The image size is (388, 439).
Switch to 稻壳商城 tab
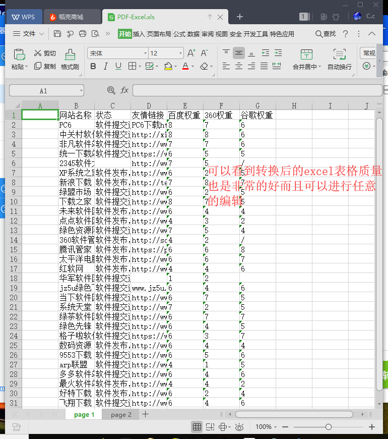click(x=71, y=17)
